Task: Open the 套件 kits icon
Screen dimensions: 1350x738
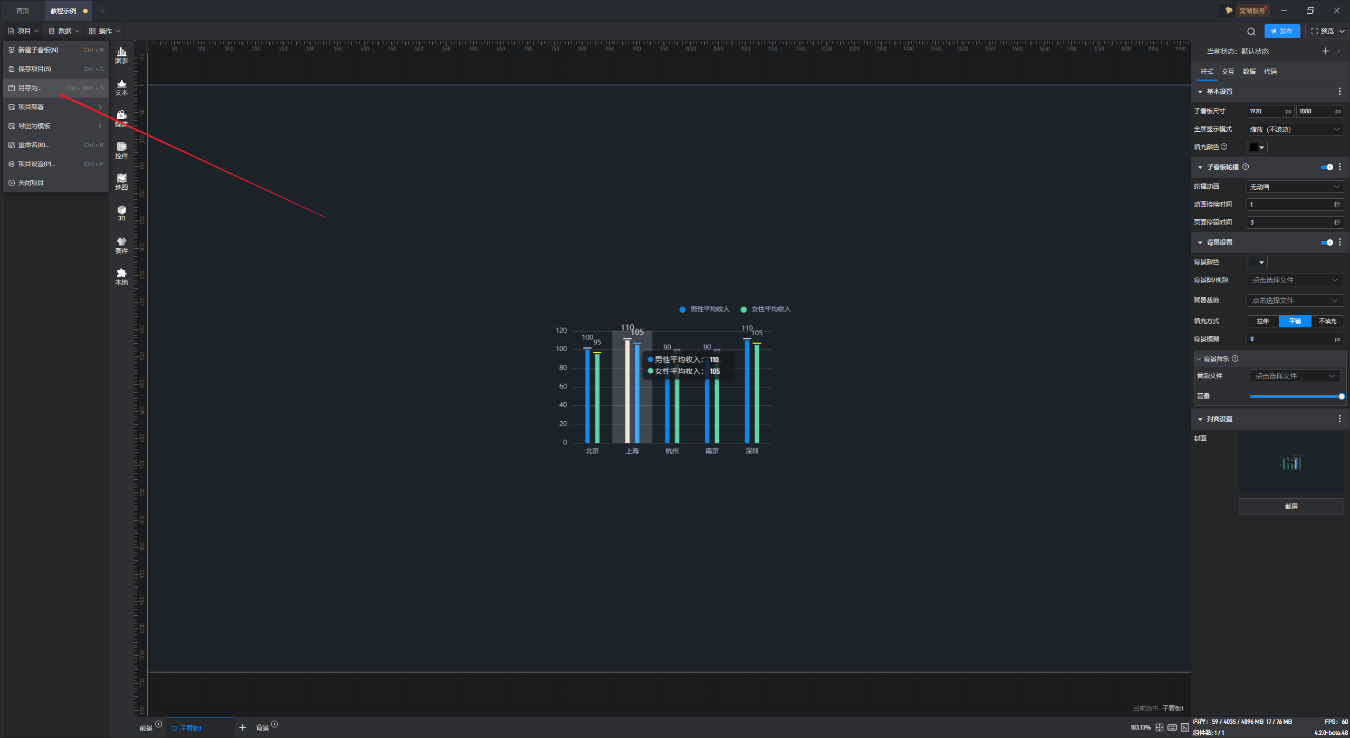Action: point(121,245)
